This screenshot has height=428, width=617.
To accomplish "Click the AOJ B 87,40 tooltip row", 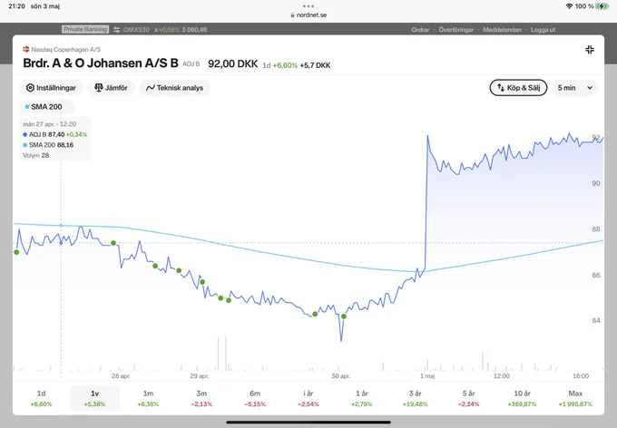I will tap(55, 134).
